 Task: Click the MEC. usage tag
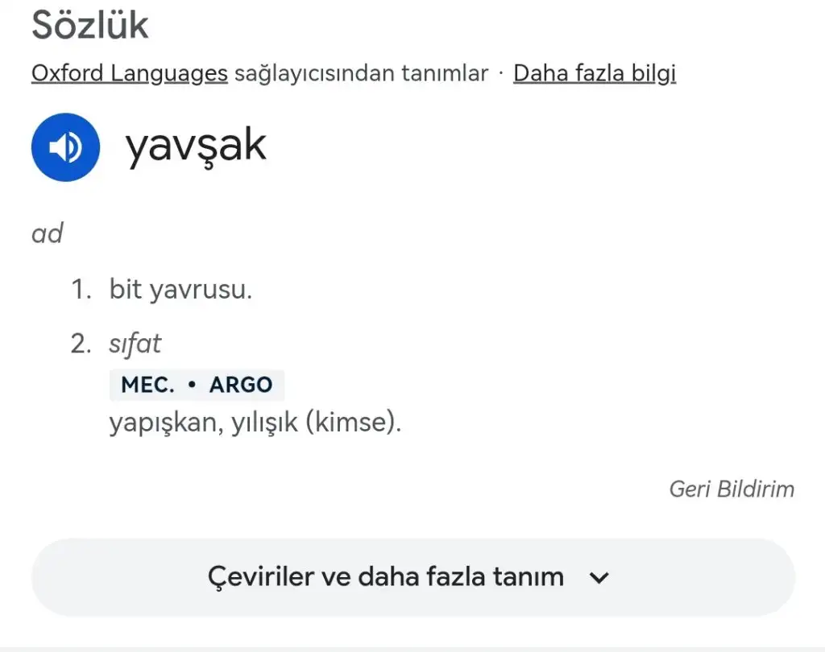coord(147,385)
